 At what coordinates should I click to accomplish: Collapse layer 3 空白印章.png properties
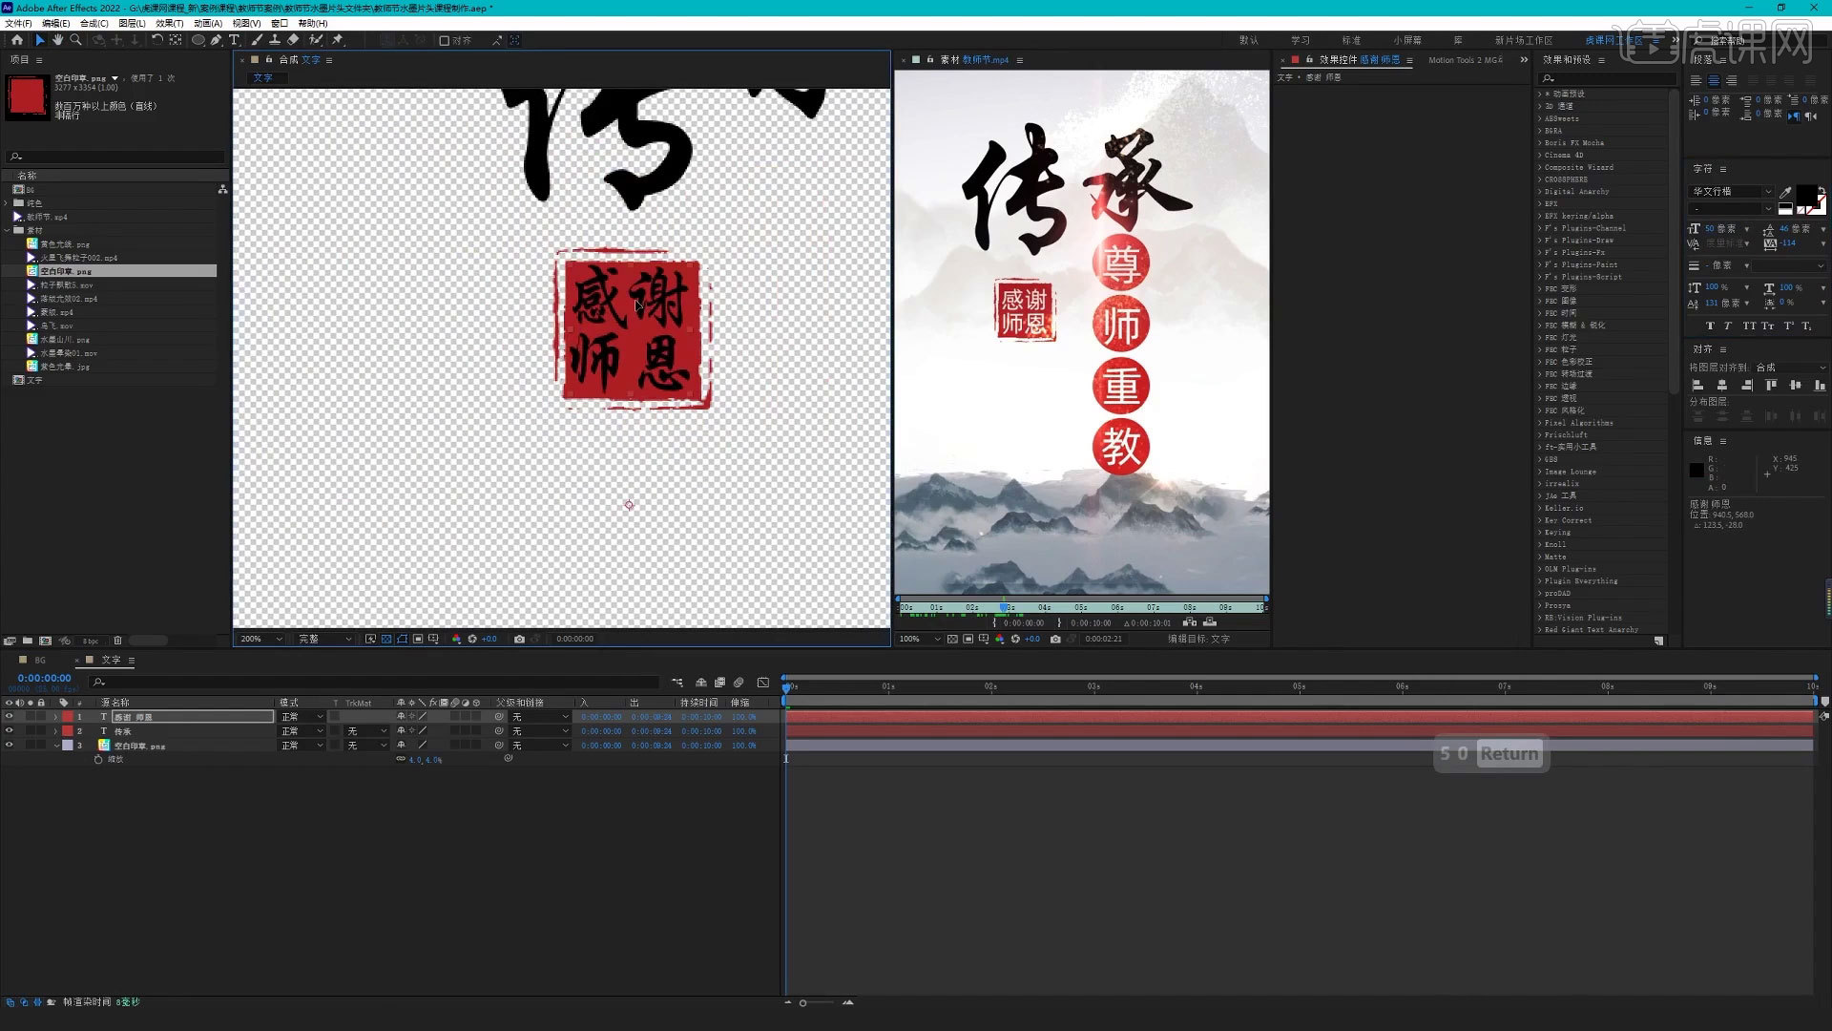pyautogui.click(x=55, y=745)
